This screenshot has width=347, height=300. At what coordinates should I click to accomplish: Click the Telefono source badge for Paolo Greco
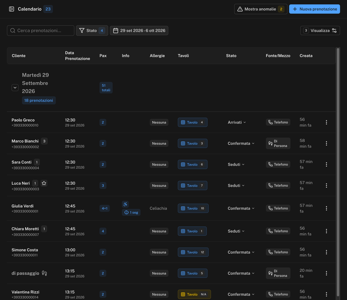click(278, 122)
